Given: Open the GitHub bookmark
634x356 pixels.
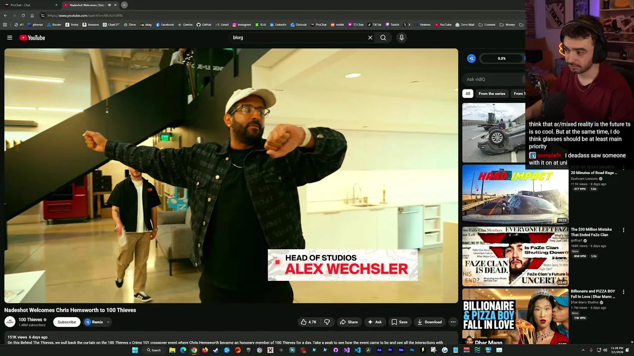Looking at the screenshot, I should [x=204, y=25].
